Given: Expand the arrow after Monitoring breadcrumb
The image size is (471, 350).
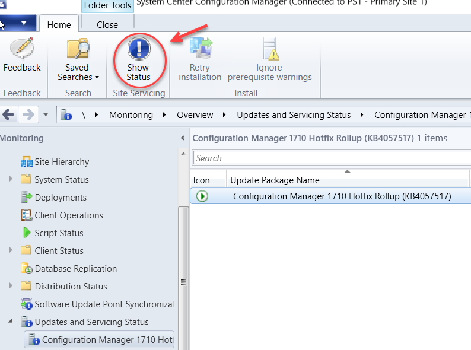Looking at the screenshot, I should (x=164, y=114).
